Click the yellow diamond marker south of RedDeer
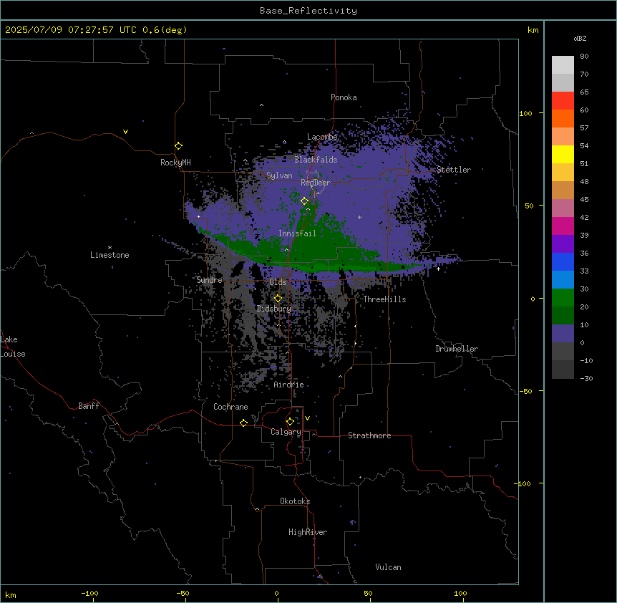The image size is (617, 603). 305,201
